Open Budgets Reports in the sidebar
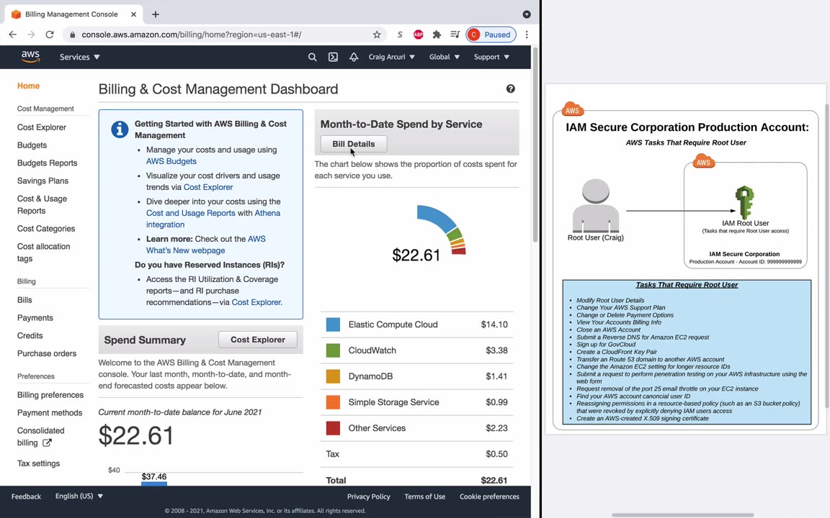Screen dimensions: 830x518 [x=47, y=163]
